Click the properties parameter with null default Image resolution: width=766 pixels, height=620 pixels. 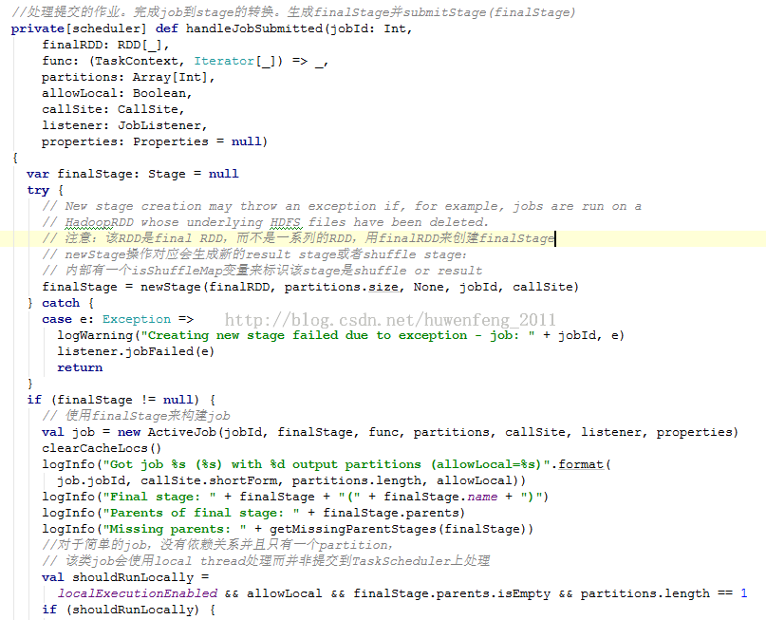[x=152, y=141]
